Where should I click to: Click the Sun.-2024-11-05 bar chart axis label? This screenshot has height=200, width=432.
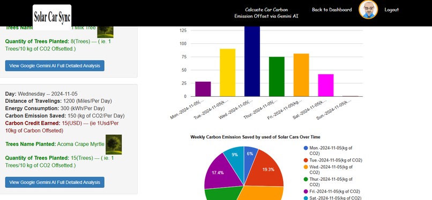pyautogui.click(x=333, y=109)
